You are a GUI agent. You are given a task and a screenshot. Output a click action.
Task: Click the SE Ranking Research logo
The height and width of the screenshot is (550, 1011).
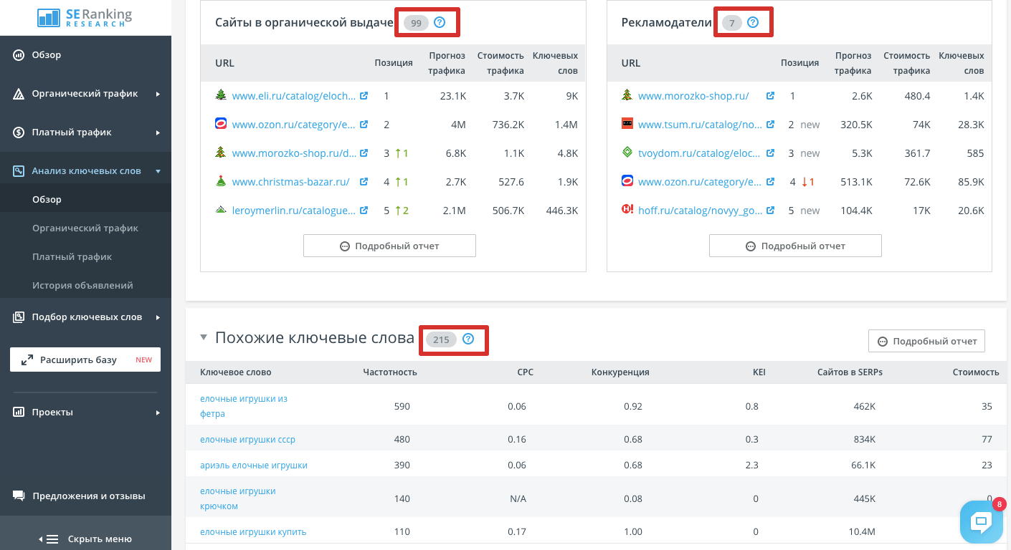[x=85, y=18]
